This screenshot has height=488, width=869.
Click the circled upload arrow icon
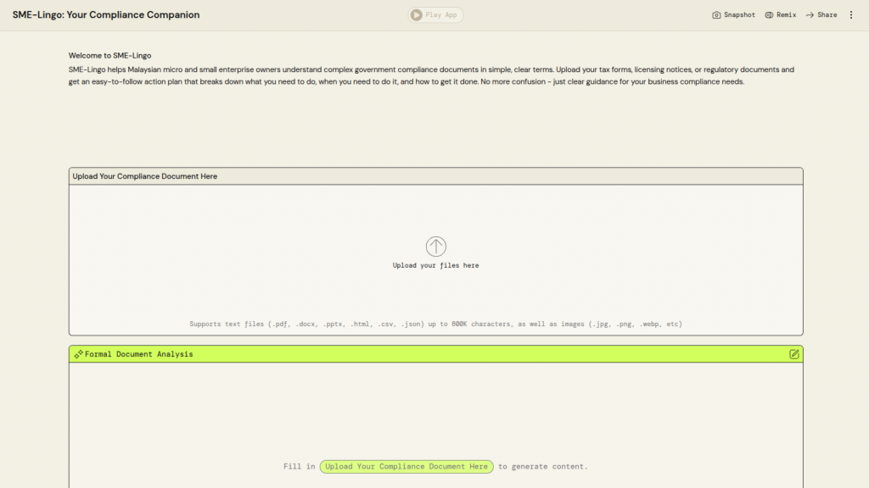tap(435, 247)
